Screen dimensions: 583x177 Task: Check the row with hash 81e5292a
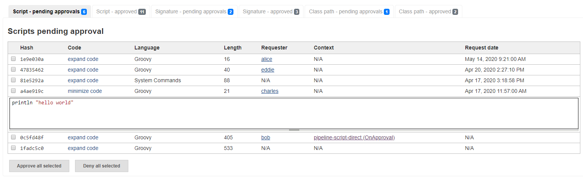13,80
